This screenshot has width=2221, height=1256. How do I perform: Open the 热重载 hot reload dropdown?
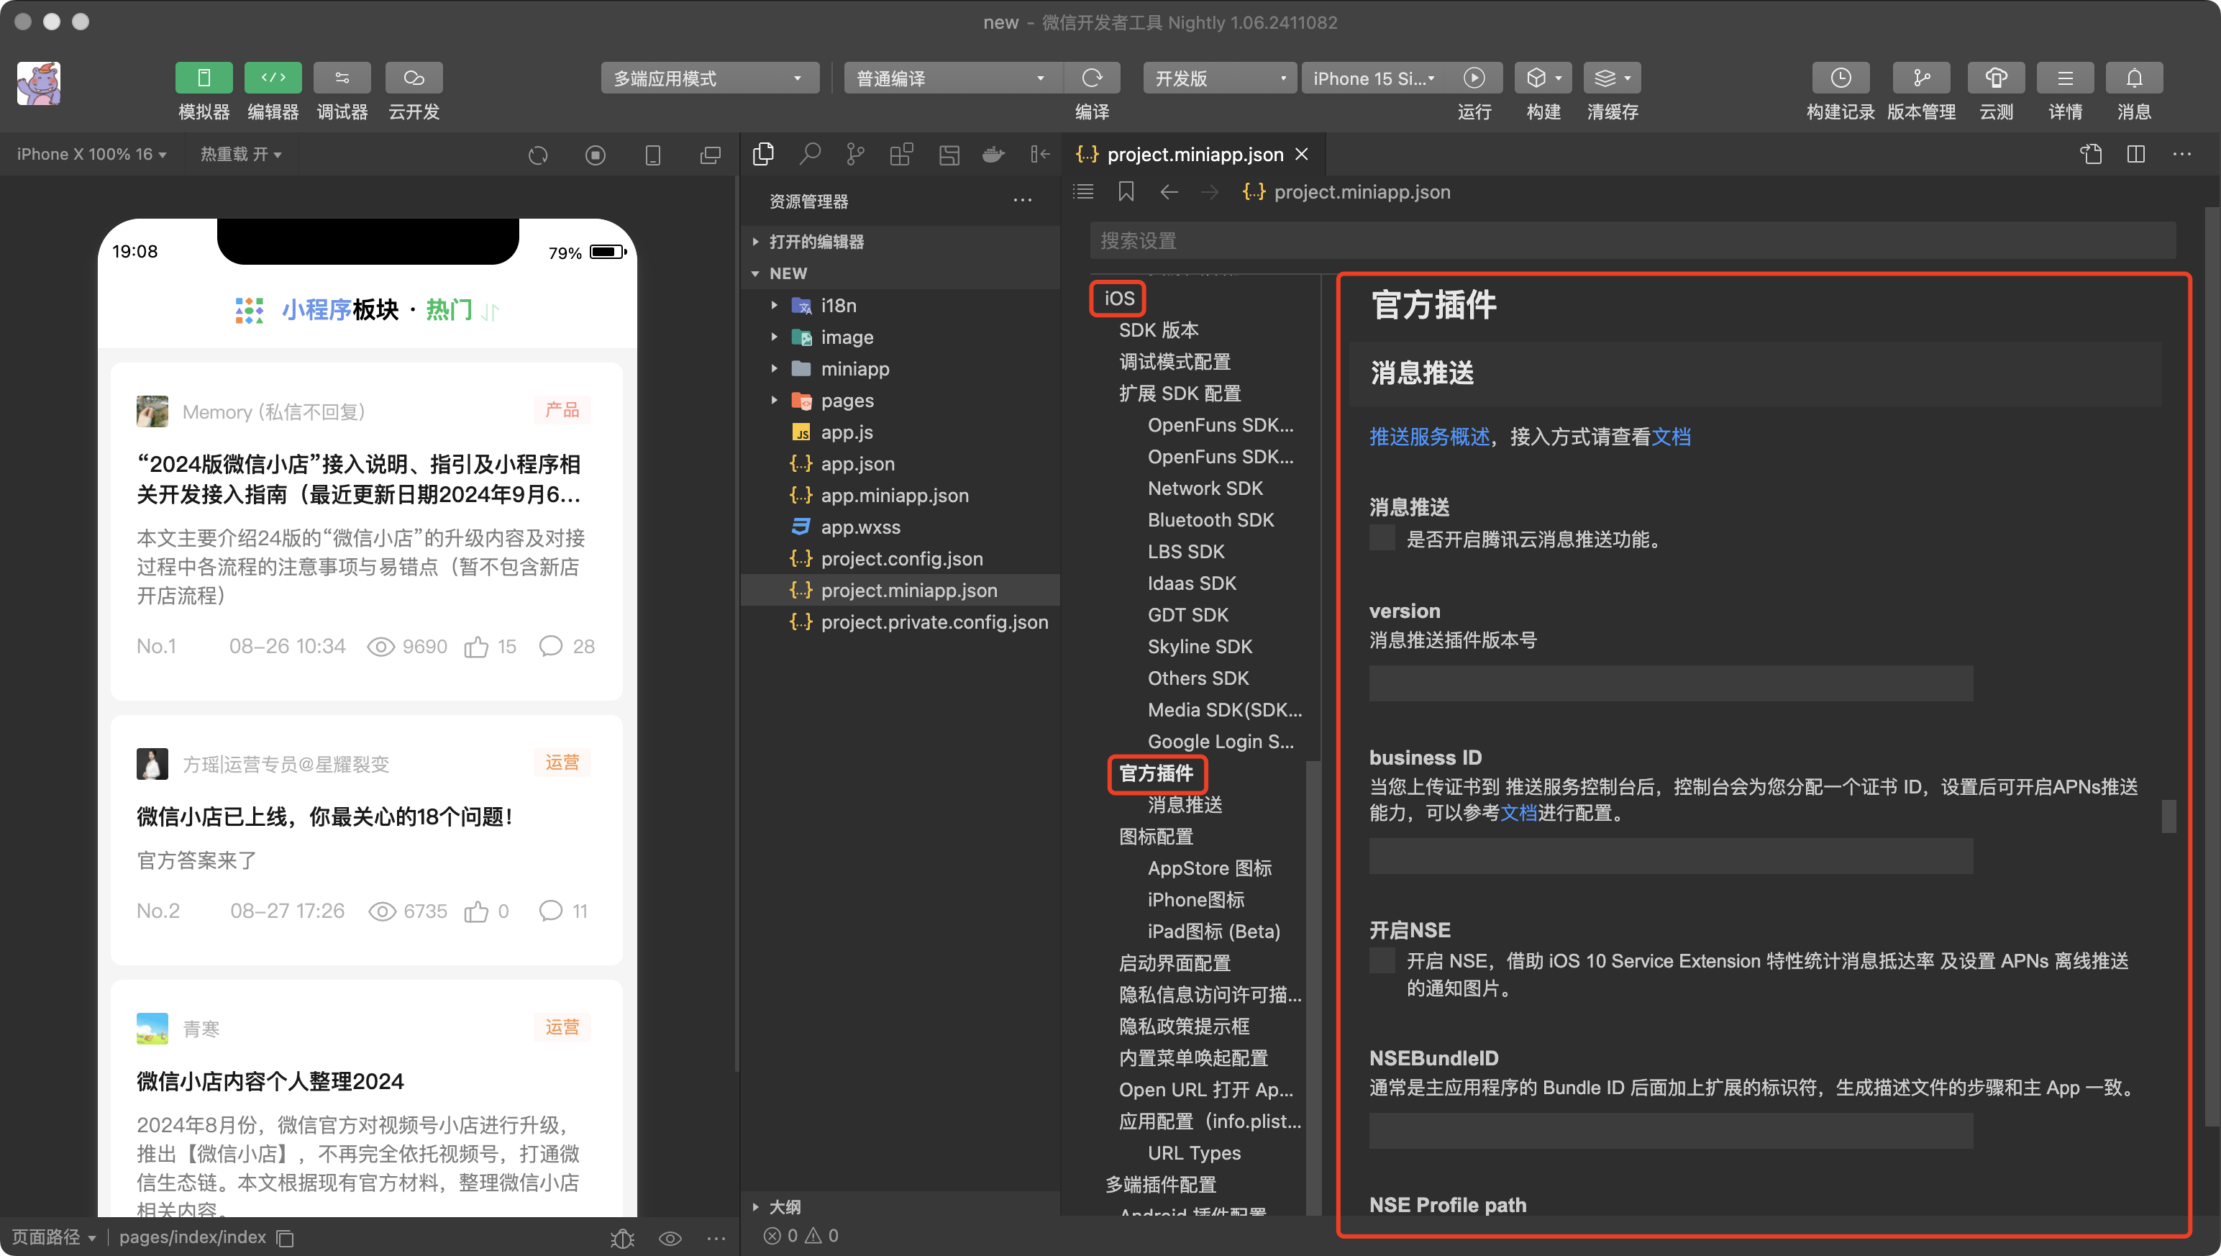241,153
